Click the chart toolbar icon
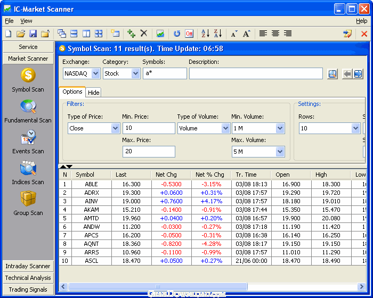Viewport: 373px width, 298px height. coord(160,34)
